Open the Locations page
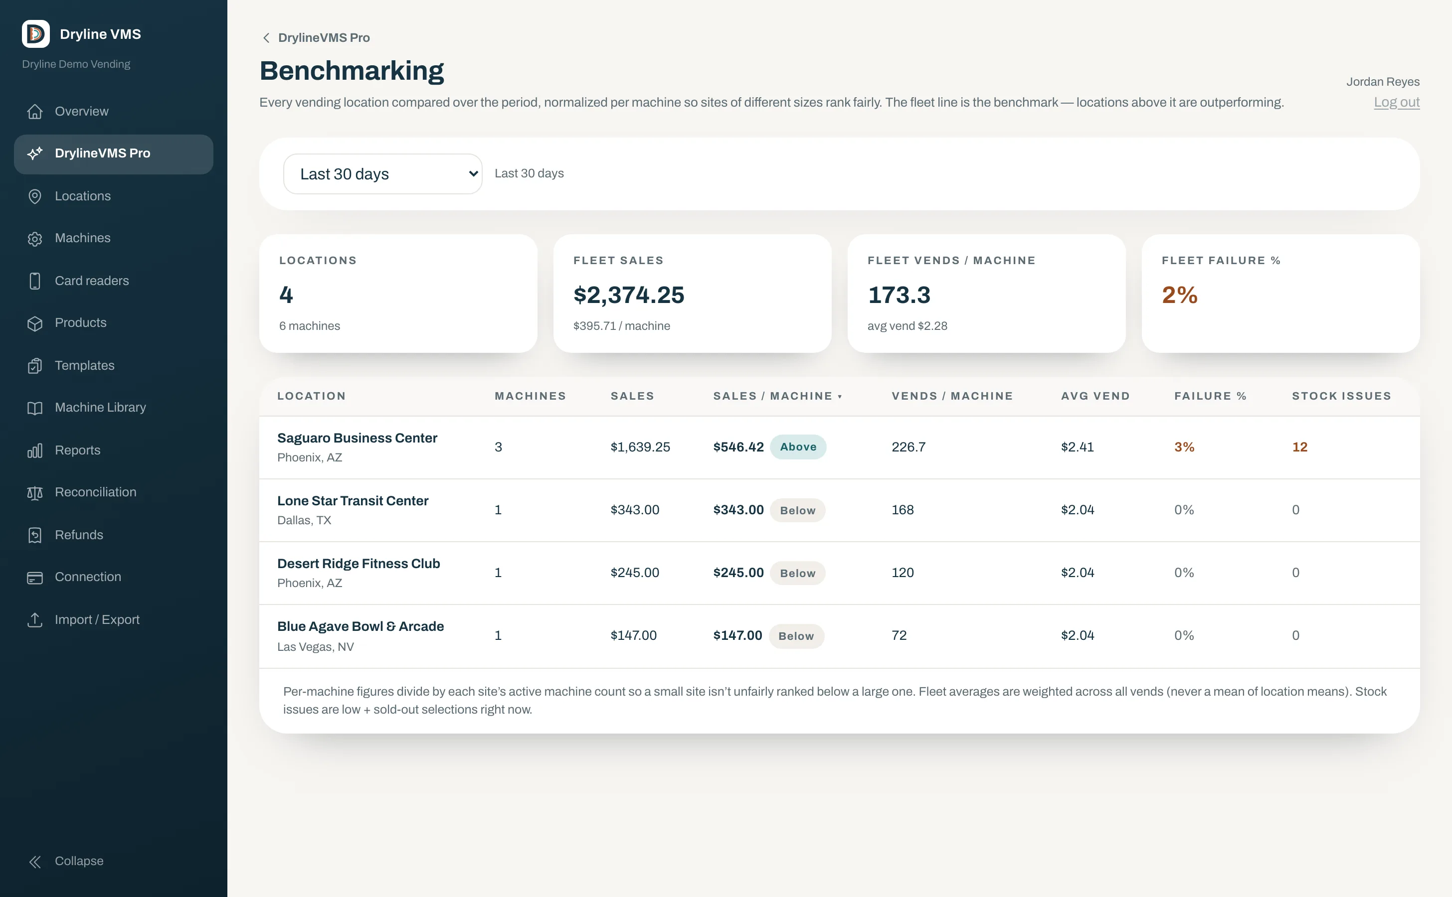The image size is (1452, 897). click(x=113, y=196)
